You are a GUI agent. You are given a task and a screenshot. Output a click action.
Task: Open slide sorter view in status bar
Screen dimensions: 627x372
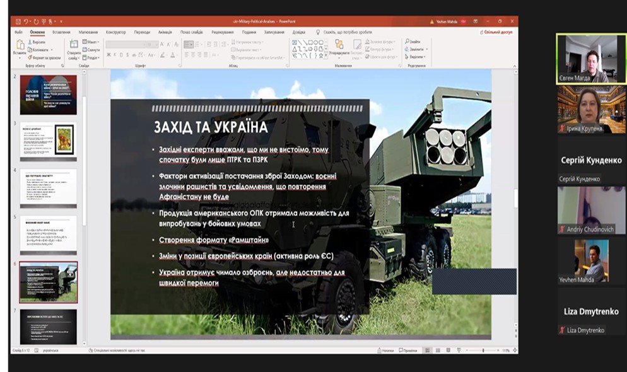tap(438, 351)
